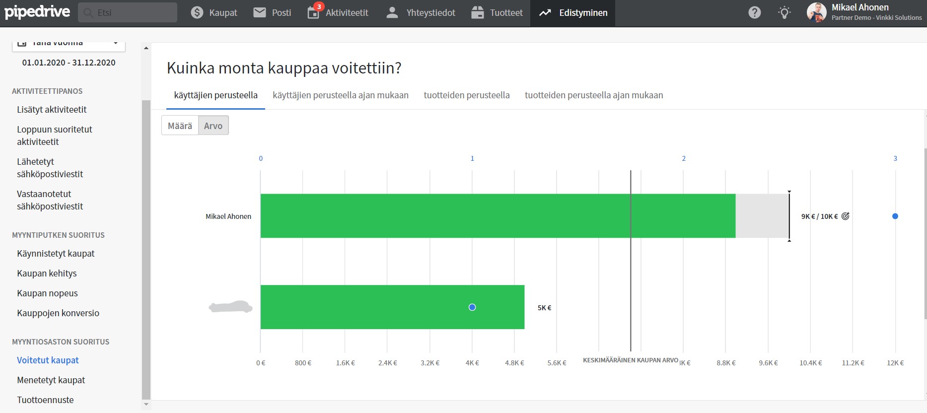
Task: Open Vastaanotetut sähköpostiviestit report
Action: (x=50, y=200)
